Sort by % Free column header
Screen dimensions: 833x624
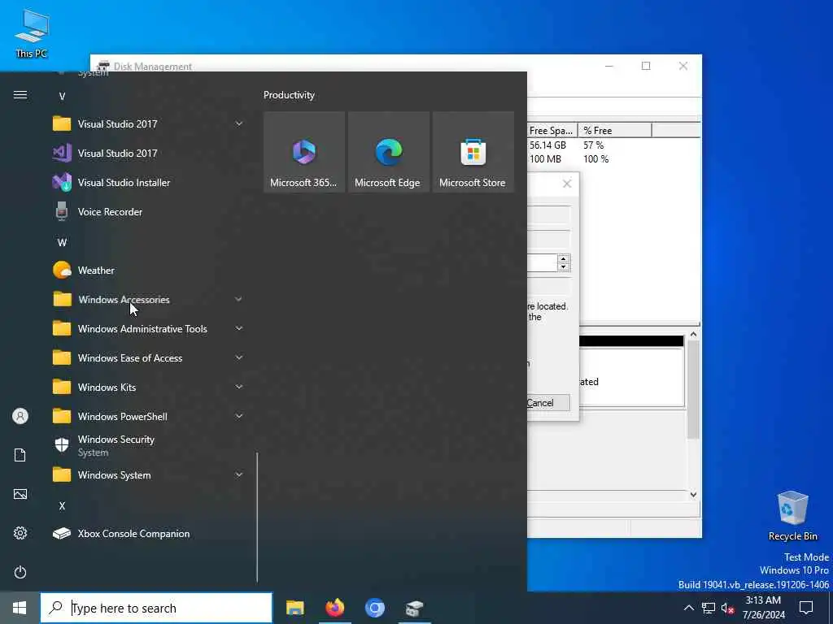[615, 131]
